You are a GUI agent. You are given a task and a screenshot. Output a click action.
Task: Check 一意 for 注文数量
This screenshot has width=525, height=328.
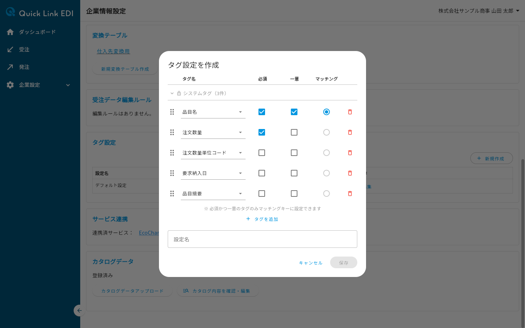point(294,132)
